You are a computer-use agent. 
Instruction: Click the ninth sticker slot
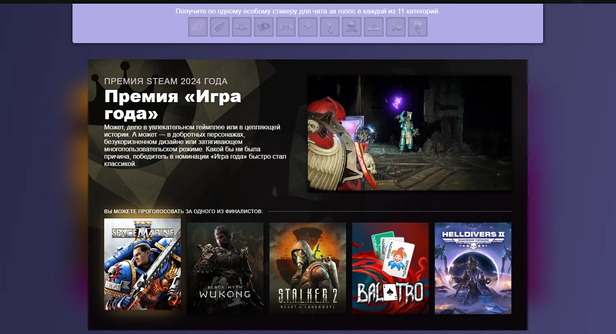(374, 27)
